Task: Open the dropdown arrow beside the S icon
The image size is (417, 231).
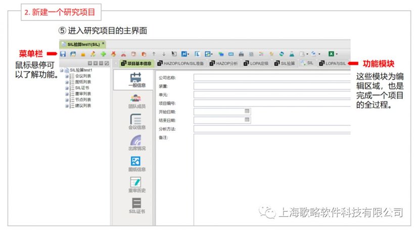Action: pos(212,54)
